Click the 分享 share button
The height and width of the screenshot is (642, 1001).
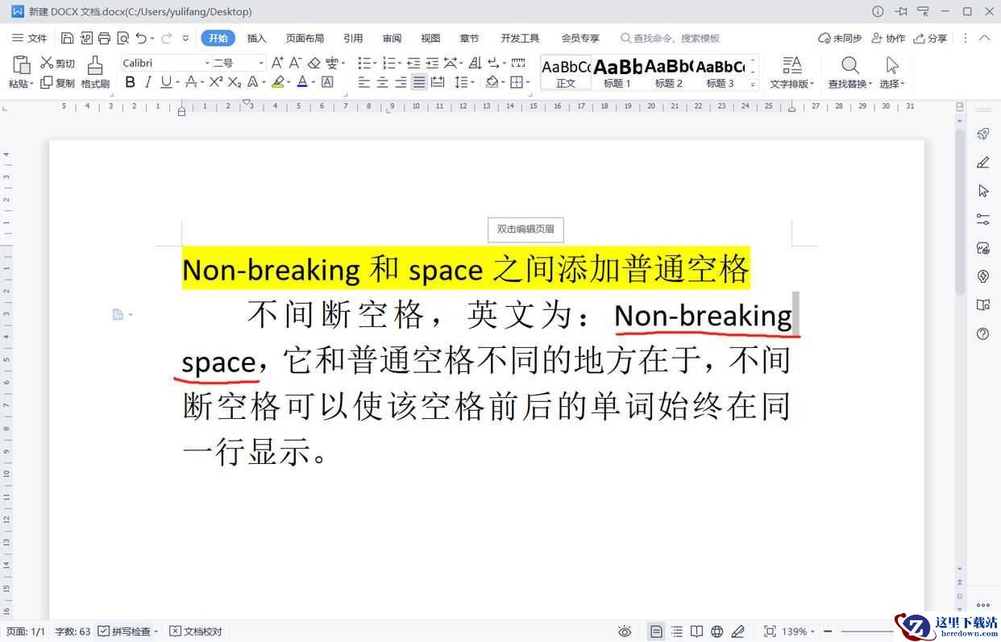[x=931, y=38]
